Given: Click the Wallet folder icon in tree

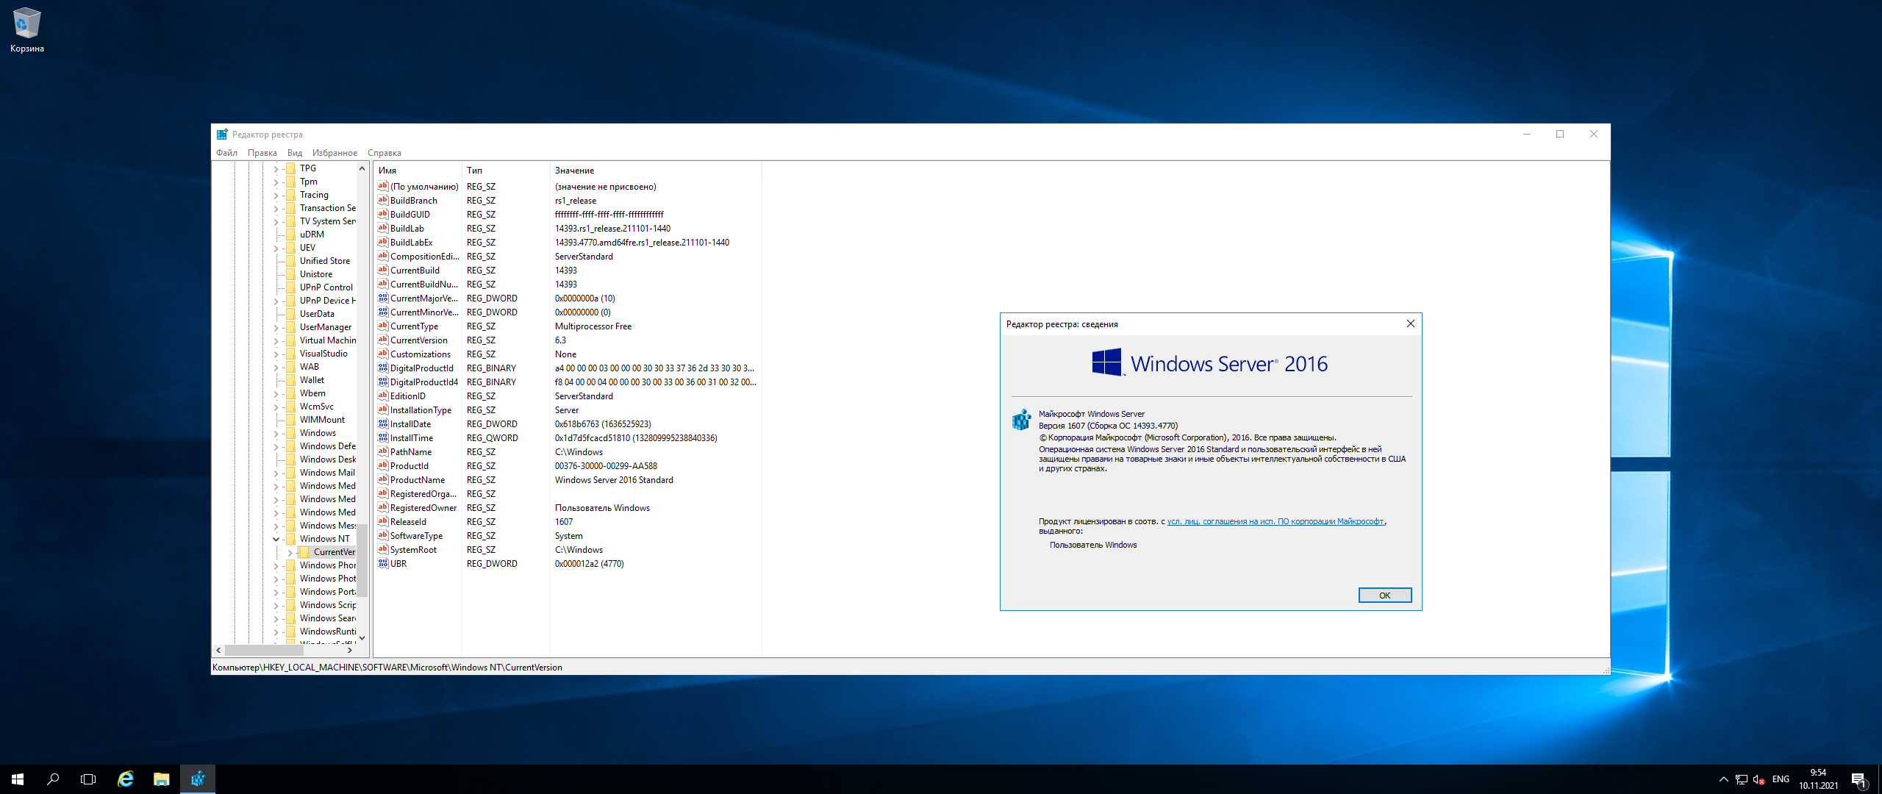Looking at the screenshot, I should coord(291,380).
